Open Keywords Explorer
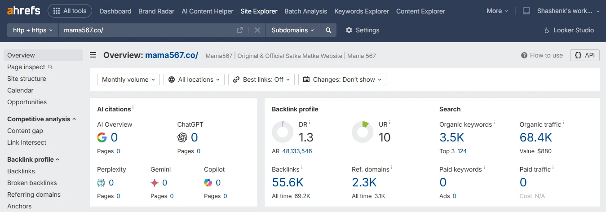The image size is (606, 212). tap(362, 11)
